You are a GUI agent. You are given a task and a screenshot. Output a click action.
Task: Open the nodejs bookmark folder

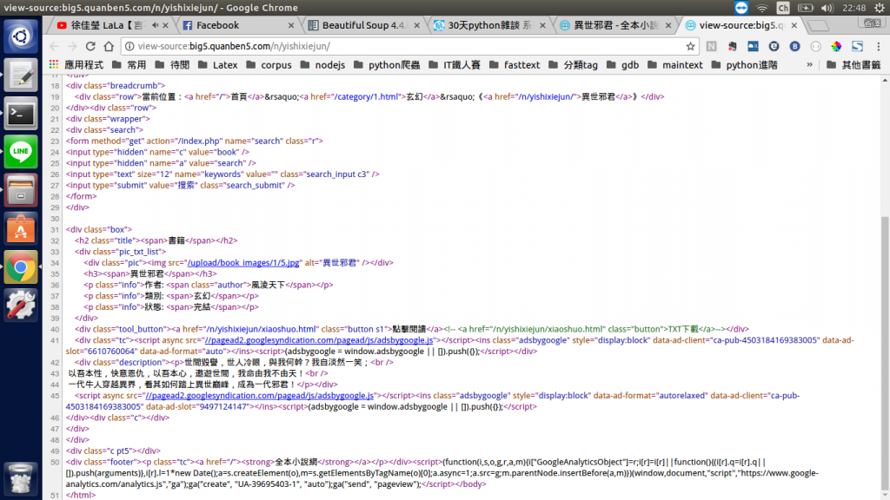[322, 65]
